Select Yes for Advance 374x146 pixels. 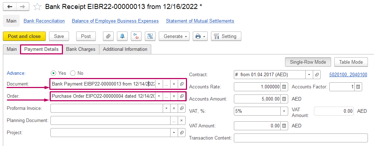coord(54,73)
